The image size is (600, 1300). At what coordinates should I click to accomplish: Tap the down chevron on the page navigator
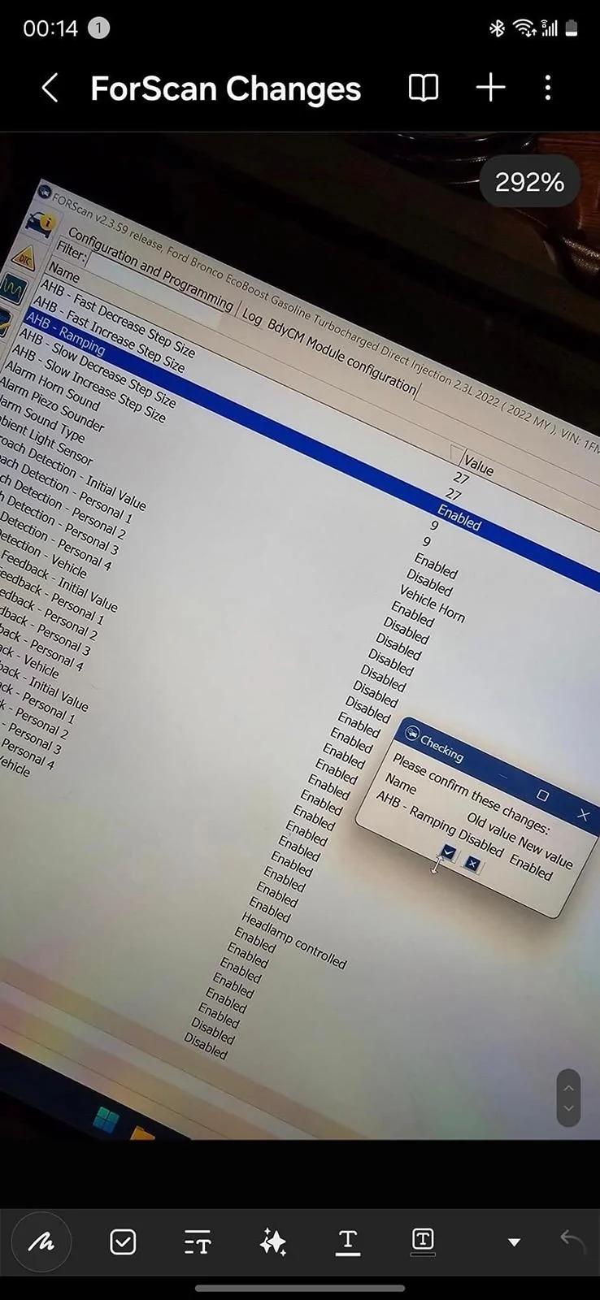(568, 1108)
